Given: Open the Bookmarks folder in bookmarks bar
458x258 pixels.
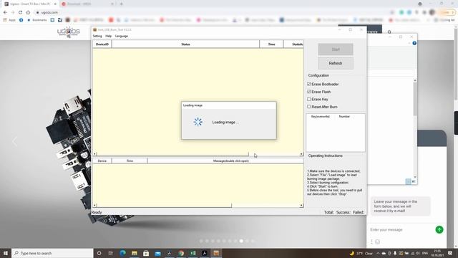Looking at the screenshot, I should click(36, 20).
